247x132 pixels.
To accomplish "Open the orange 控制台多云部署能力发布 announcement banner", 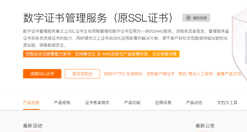I will 101,54.
